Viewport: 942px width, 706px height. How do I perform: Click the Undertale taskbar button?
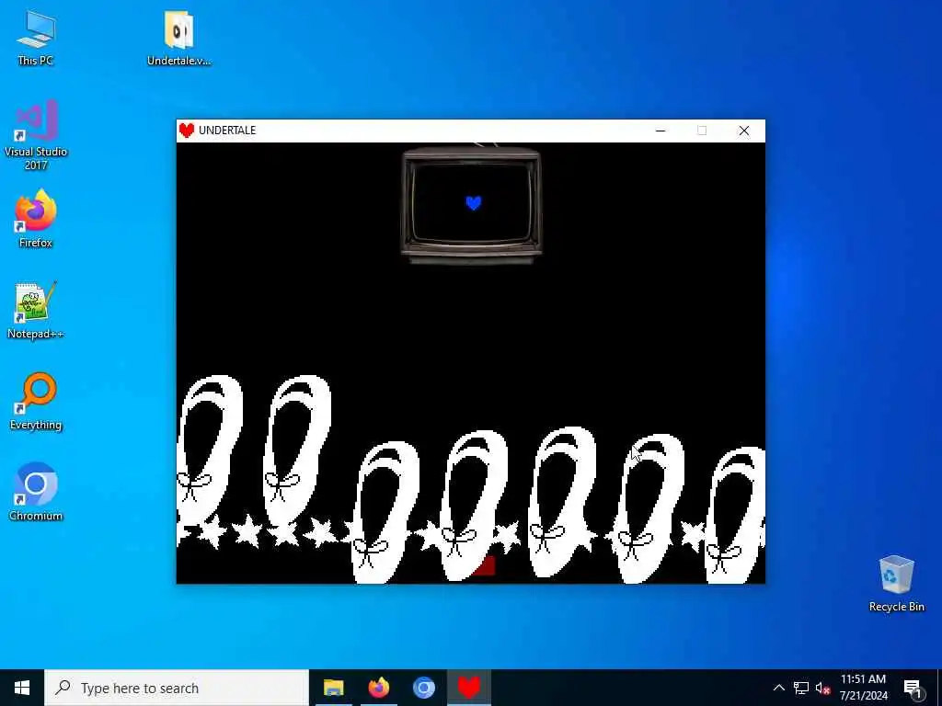(468, 688)
